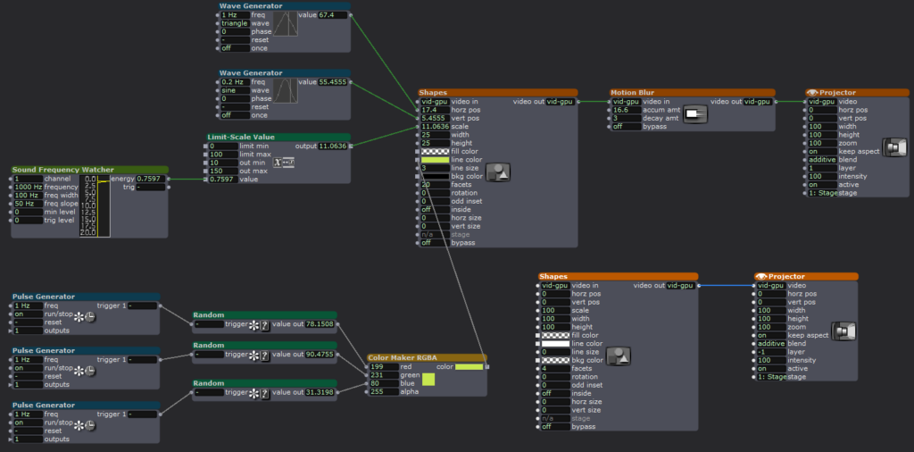
Task: Click the accum amt value in Motion Blur
Action: point(625,110)
